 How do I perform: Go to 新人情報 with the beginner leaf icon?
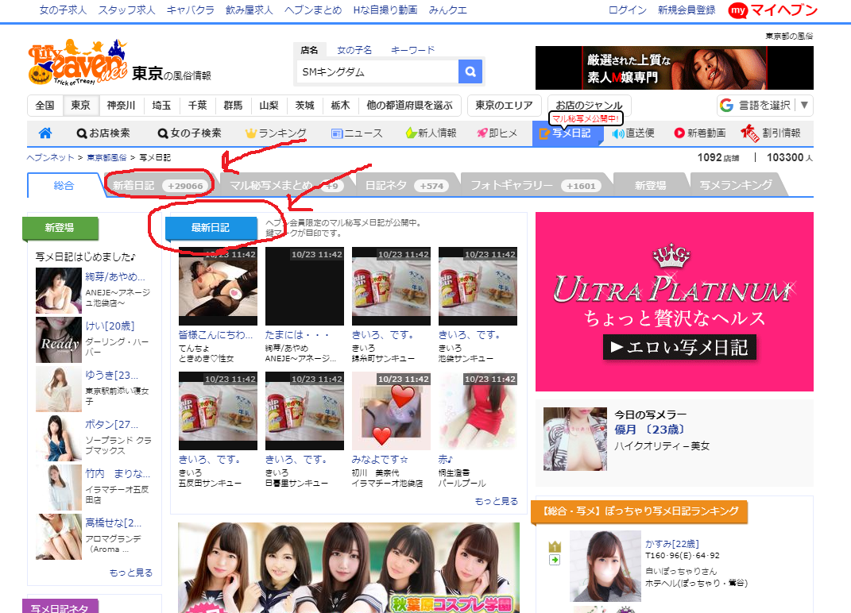[431, 133]
